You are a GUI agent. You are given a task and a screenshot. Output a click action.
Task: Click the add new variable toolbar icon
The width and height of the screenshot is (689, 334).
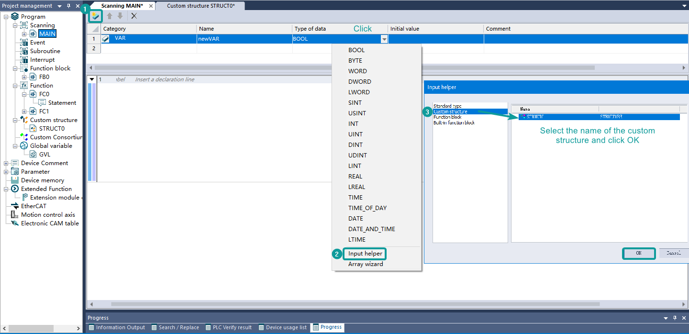coord(95,16)
